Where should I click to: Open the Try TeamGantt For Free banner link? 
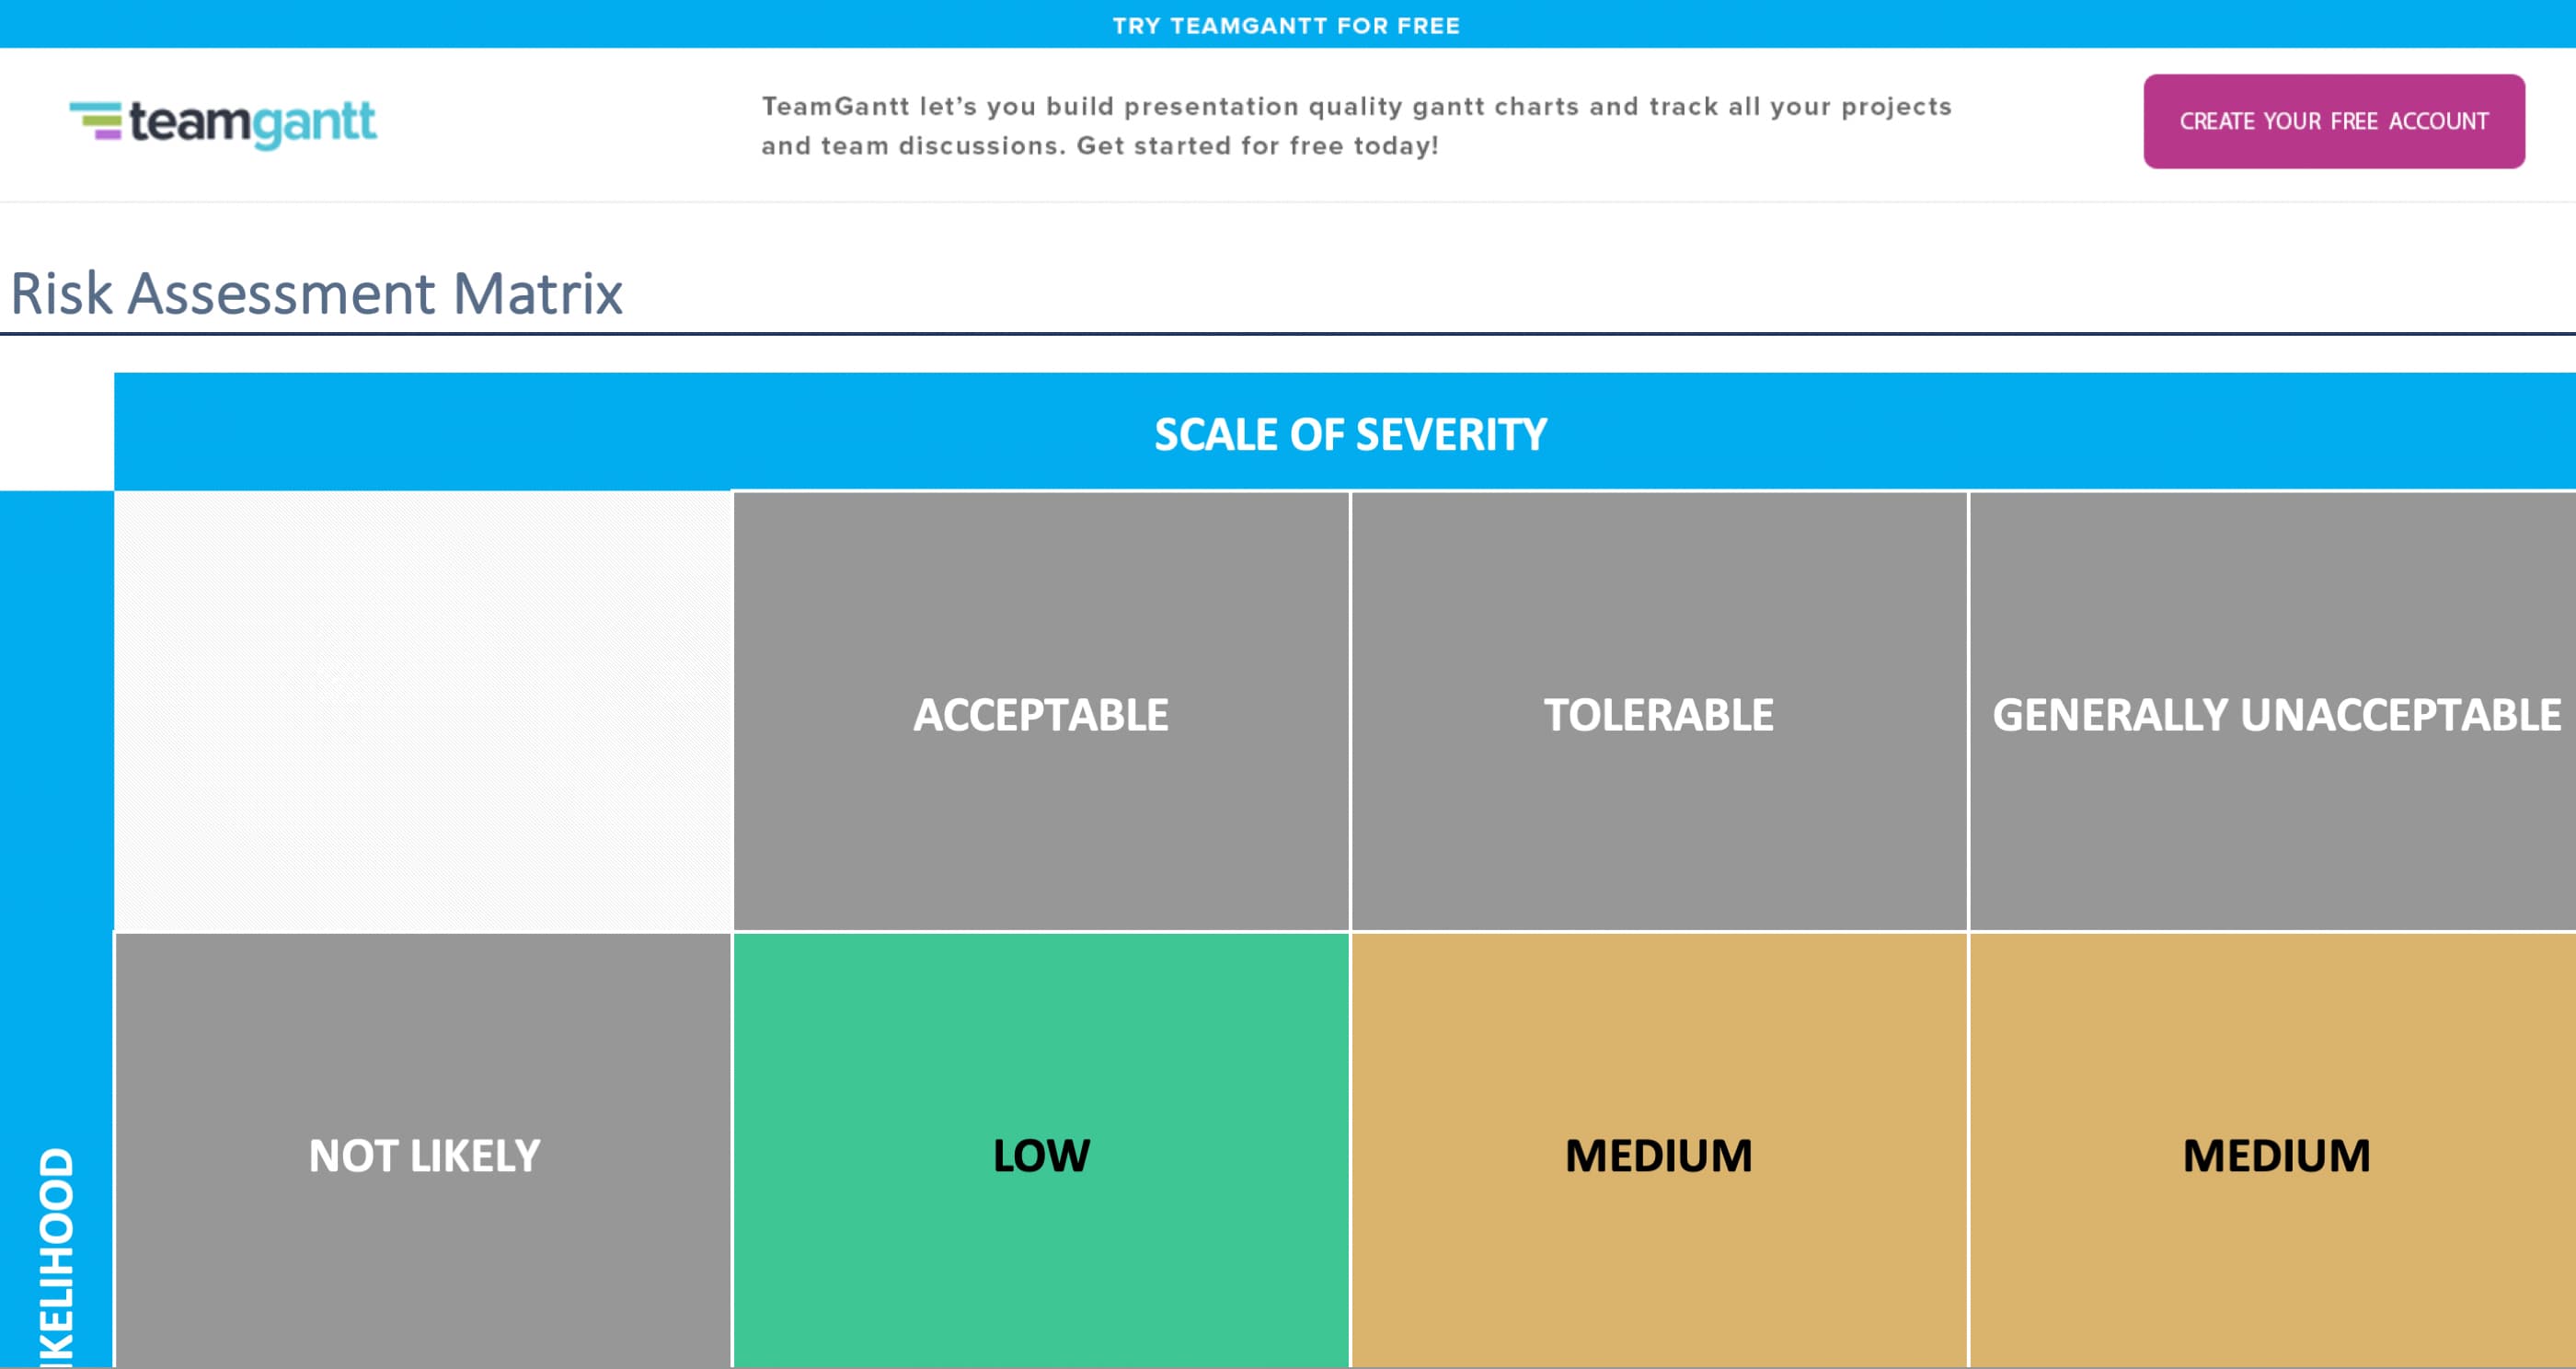[1286, 26]
